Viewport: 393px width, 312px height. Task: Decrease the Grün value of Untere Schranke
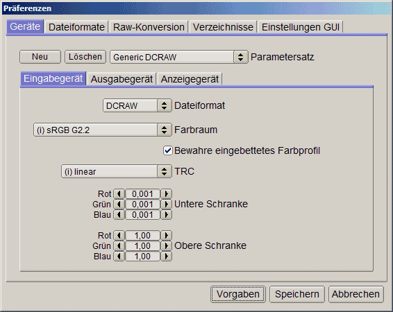pos(119,204)
